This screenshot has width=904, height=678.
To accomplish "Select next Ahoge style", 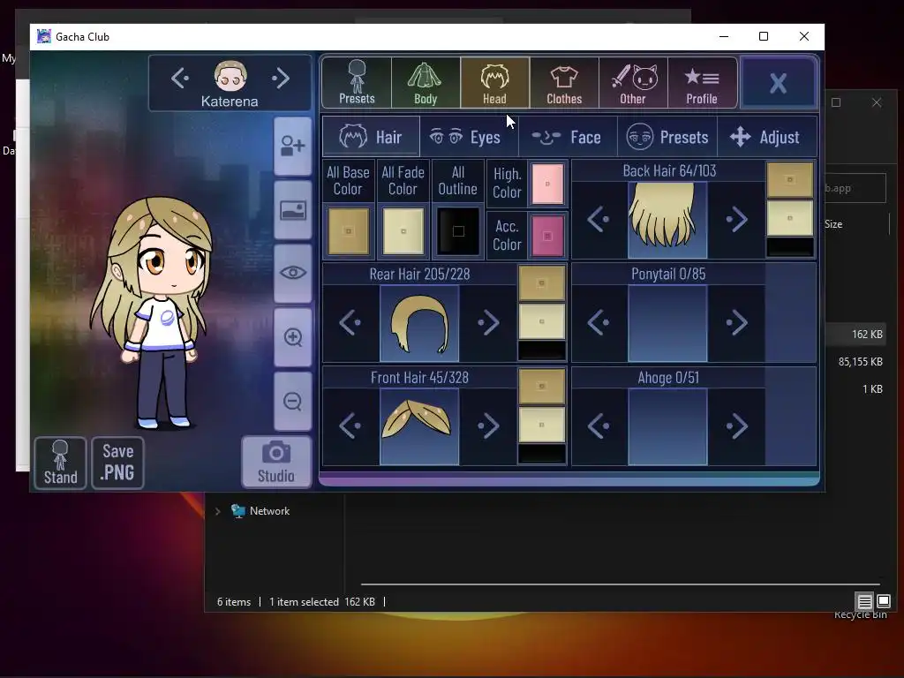I will pos(736,426).
